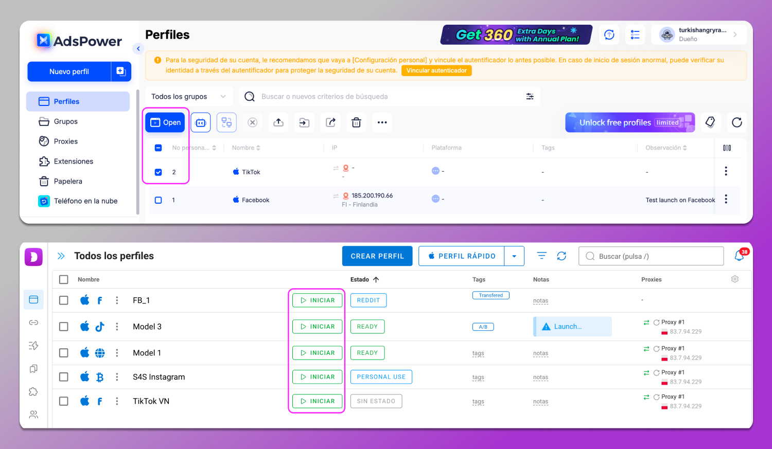The width and height of the screenshot is (772, 449).
Task: Expand the Todos los grupos dropdown
Action: point(188,97)
